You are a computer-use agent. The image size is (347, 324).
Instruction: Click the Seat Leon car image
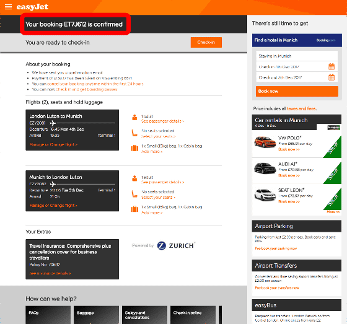click(x=265, y=195)
